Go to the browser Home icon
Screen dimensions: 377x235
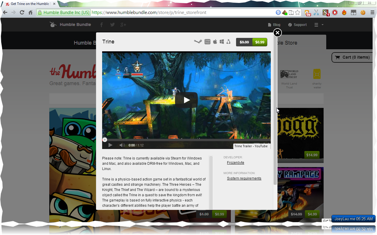point(30,13)
